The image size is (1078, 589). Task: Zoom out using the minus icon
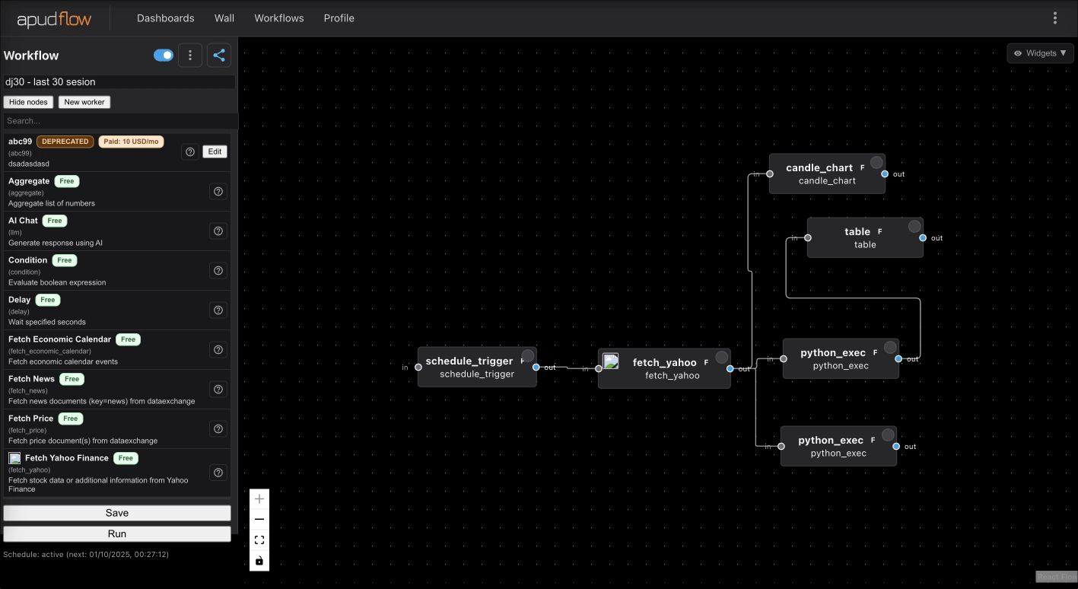click(259, 518)
